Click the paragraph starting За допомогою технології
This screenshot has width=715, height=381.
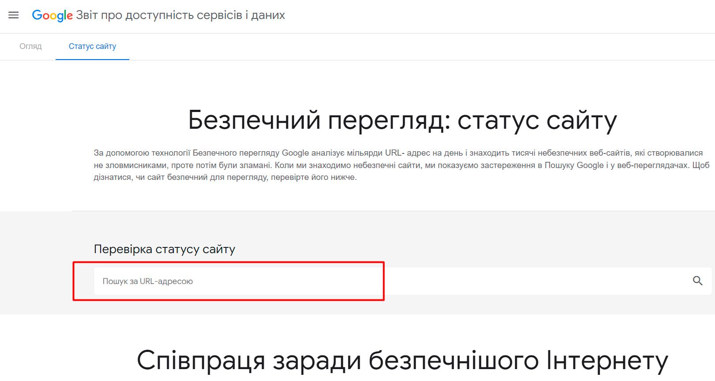[x=402, y=165]
